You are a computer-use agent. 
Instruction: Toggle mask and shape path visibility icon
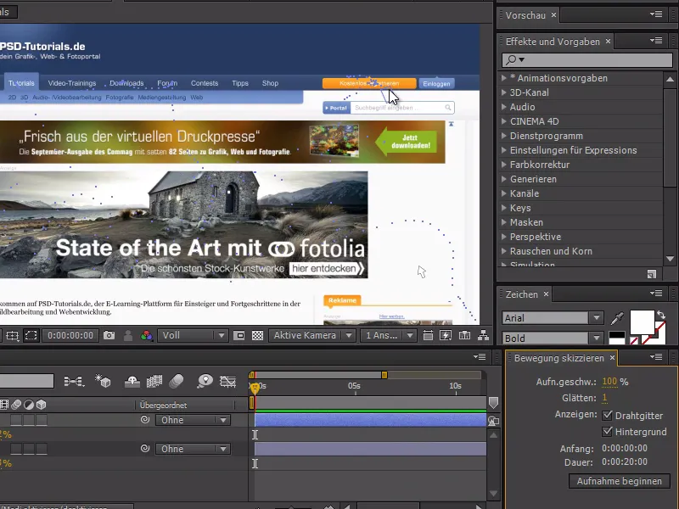(x=31, y=335)
